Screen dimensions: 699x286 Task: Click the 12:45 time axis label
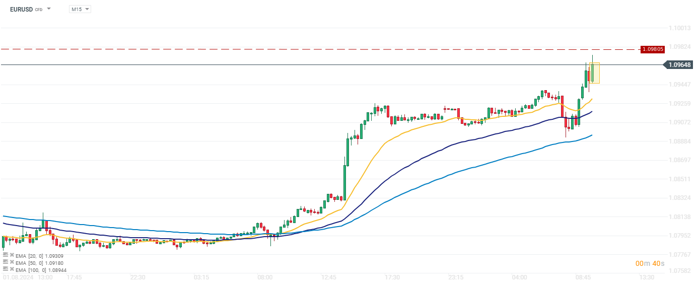[328, 277]
